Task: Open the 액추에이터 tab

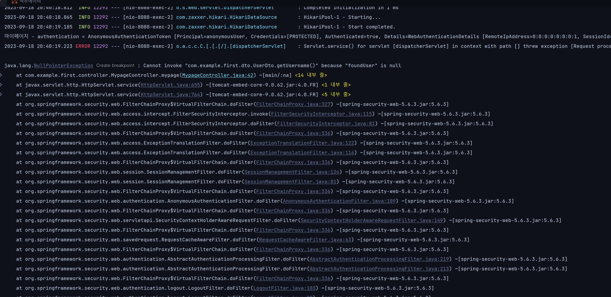Action: [30, 1]
